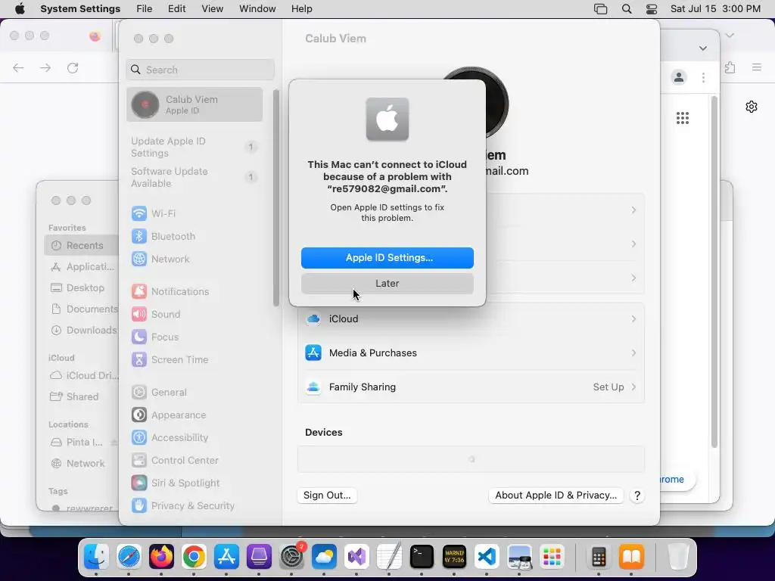Open Family Sharing row icon
This screenshot has width=775, height=581.
313,387
